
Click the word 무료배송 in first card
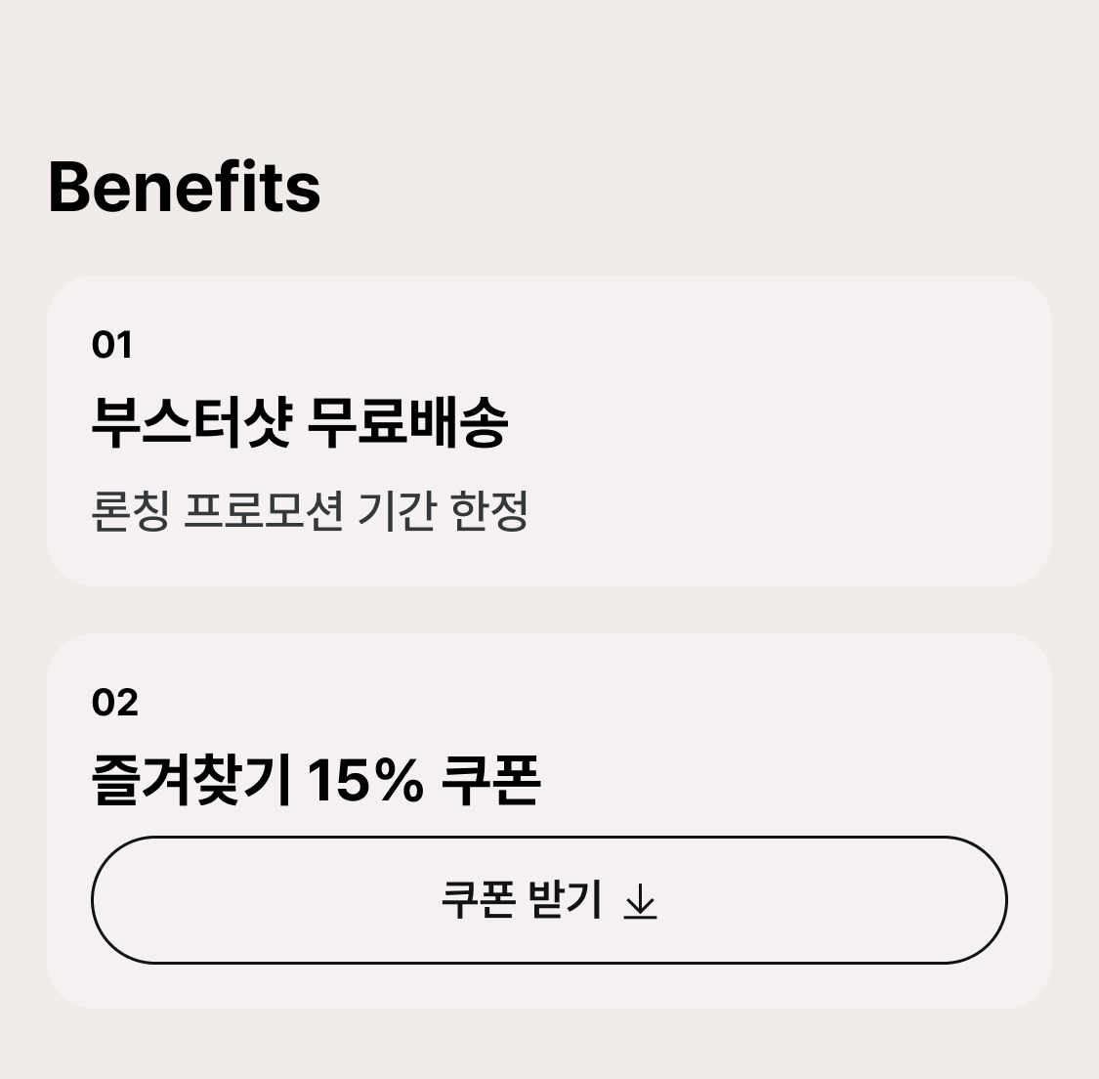coord(407,422)
